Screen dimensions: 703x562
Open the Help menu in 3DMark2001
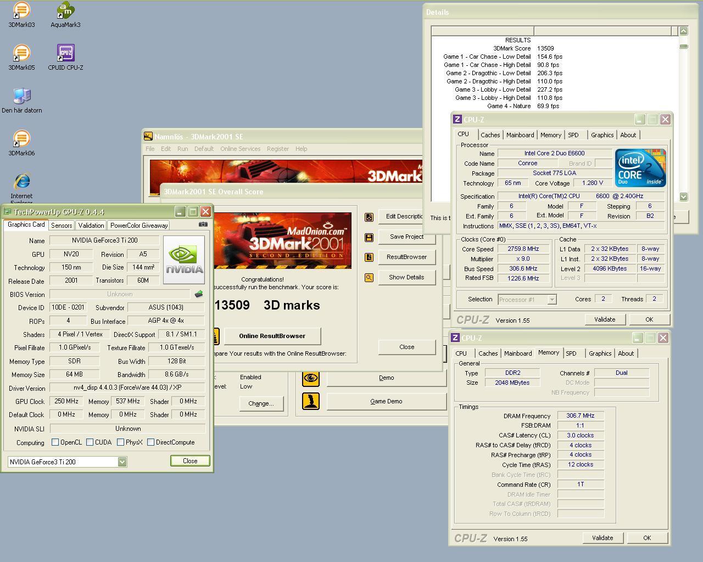click(x=301, y=149)
